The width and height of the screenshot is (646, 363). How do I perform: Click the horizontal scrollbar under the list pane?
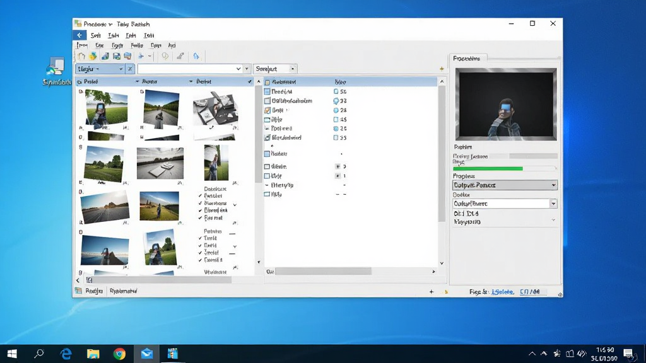324,271
